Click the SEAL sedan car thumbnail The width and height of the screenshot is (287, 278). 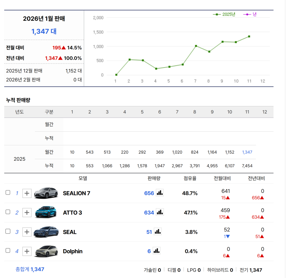click(46, 232)
